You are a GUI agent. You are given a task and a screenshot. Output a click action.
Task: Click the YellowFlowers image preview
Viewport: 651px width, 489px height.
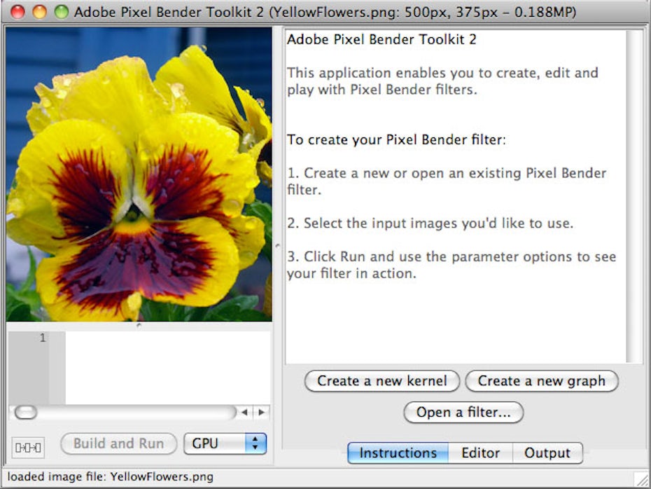click(x=139, y=174)
